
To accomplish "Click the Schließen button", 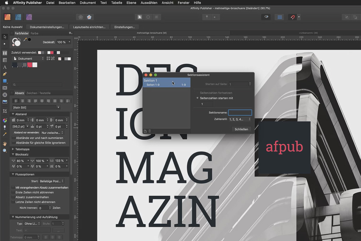I will [242, 129].
